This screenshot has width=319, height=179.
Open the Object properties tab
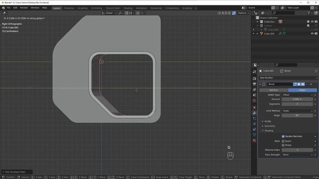tap(254, 107)
